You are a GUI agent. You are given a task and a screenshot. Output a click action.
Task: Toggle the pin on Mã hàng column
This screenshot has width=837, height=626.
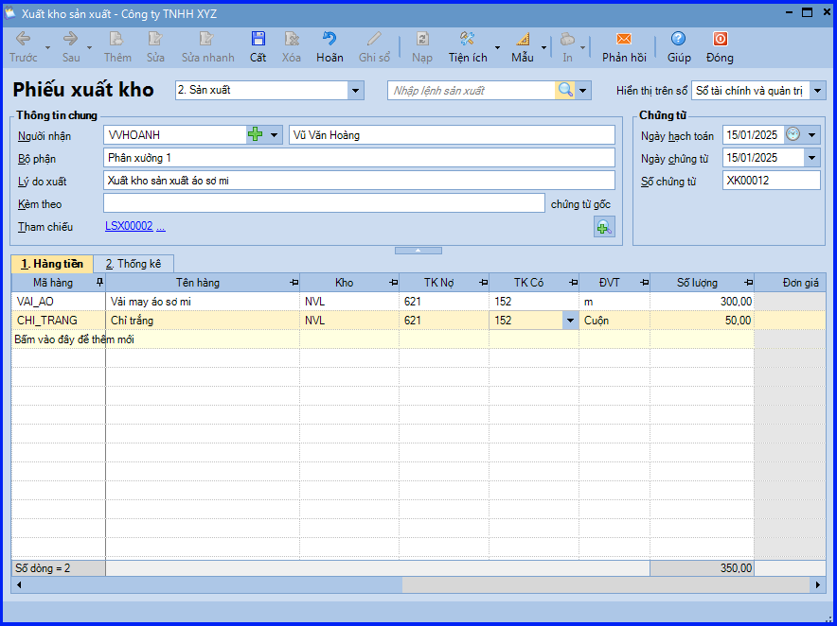point(99,283)
